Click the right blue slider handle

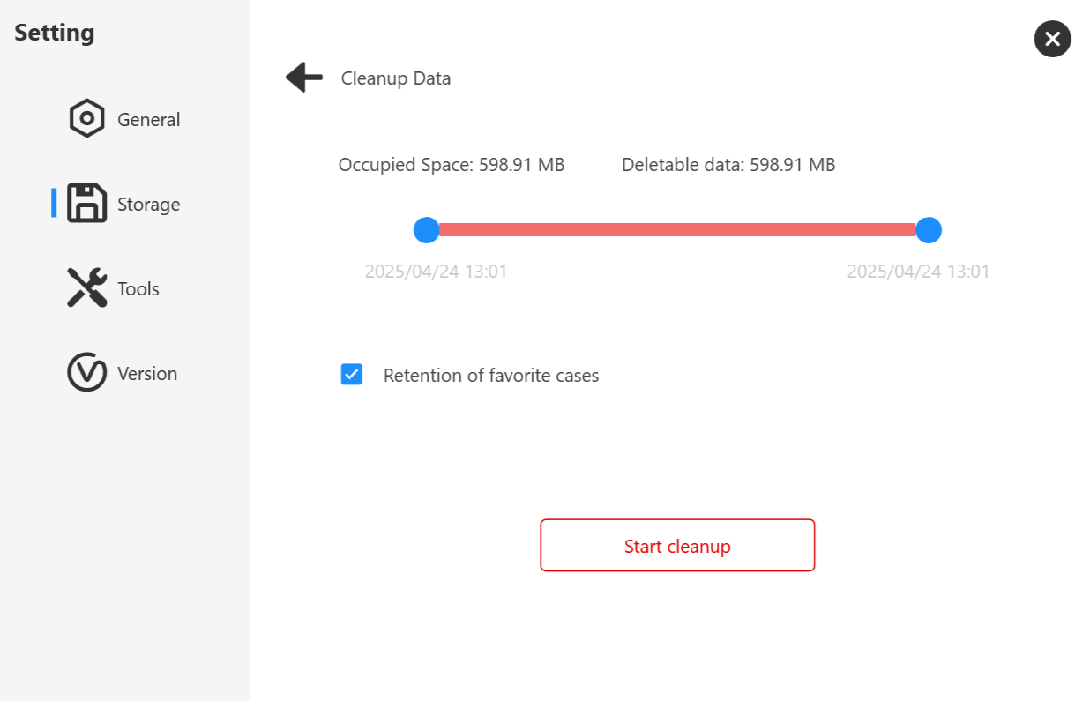[929, 230]
